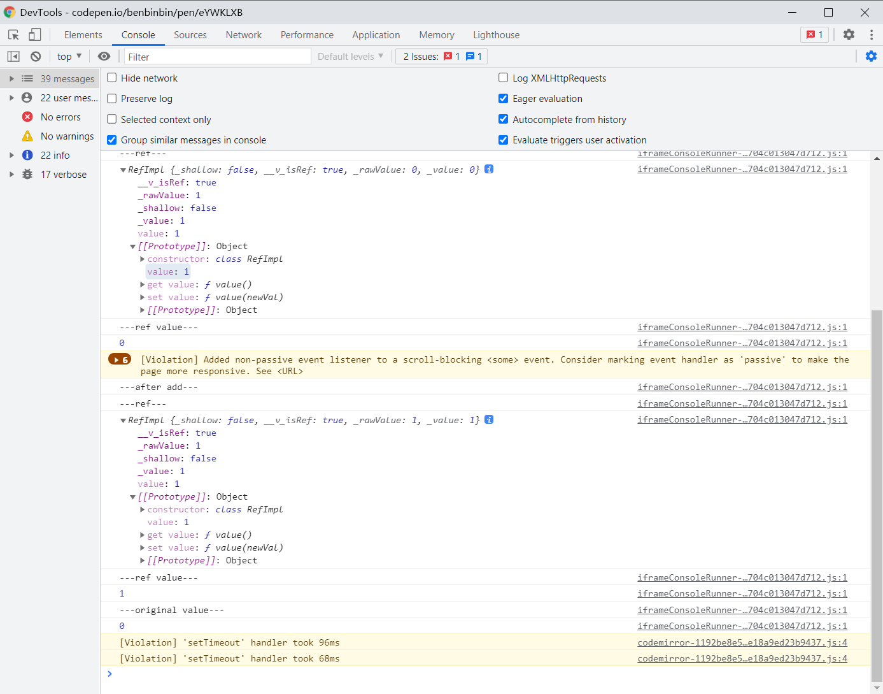Select the highlighted 'value: 1' prototype property

(168, 272)
